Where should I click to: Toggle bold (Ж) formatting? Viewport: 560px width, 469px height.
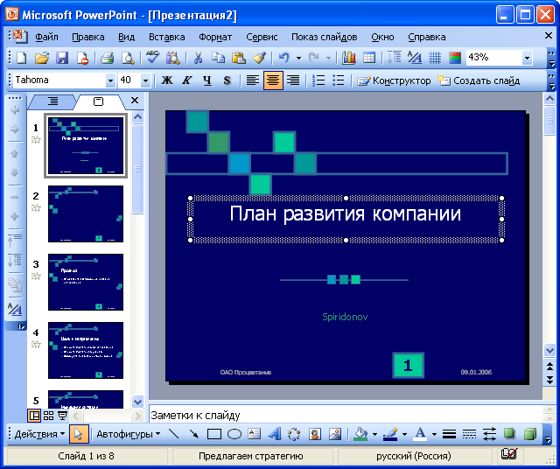coord(167,80)
